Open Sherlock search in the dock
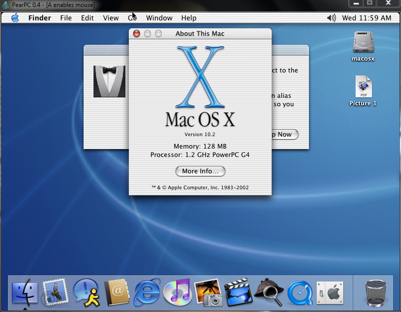 [x=269, y=292]
